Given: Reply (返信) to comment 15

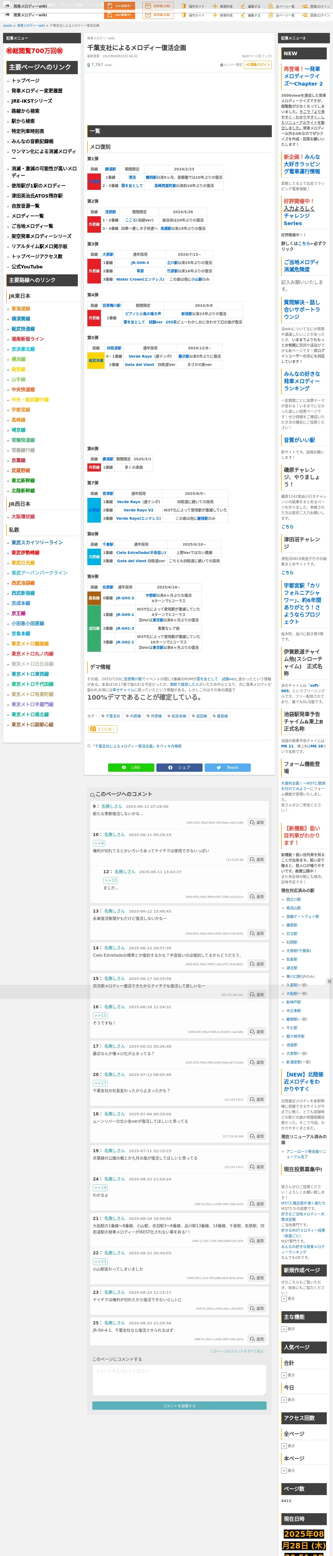Looking at the screenshot, I should (257, 994).
